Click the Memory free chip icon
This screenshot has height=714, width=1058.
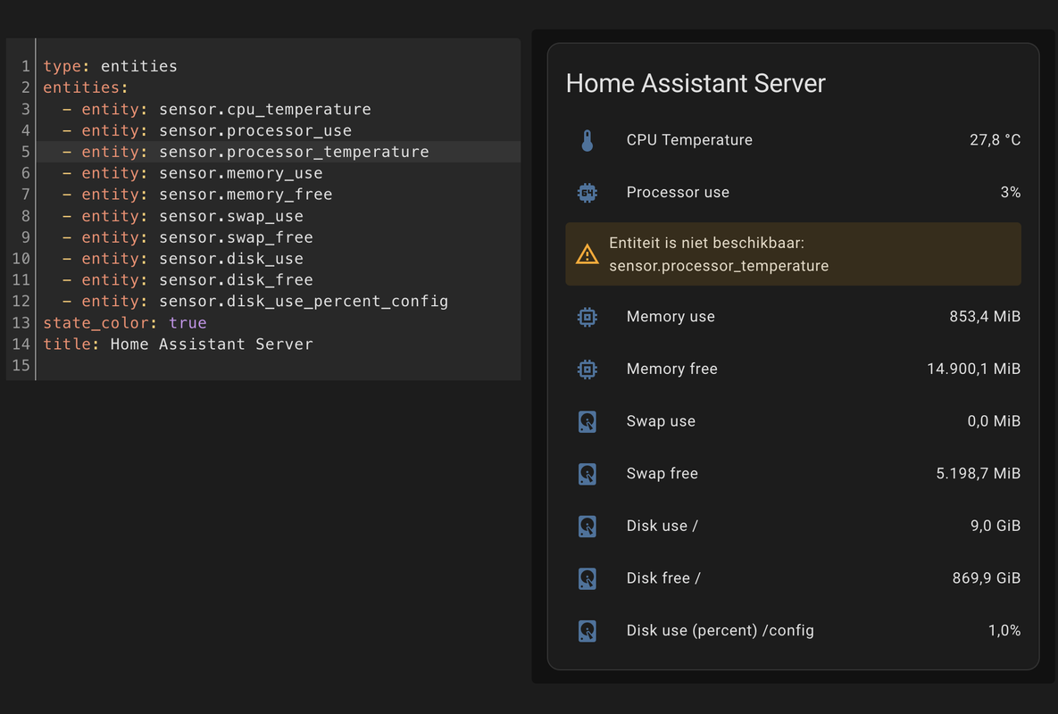coord(587,369)
